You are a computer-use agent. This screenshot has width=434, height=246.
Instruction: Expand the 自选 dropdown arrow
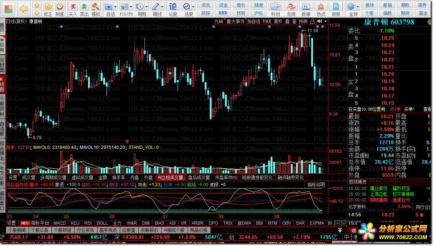[x=116, y=7]
